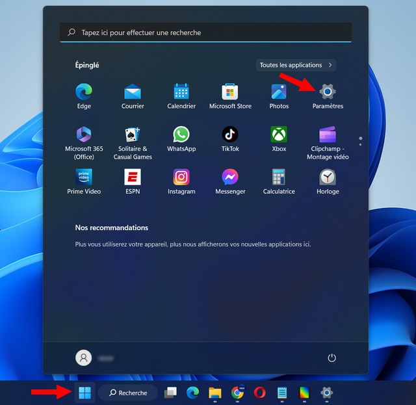Open Calendrier from pinned apps
The height and width of the screenshot is (405, 416).
[181, 96]
